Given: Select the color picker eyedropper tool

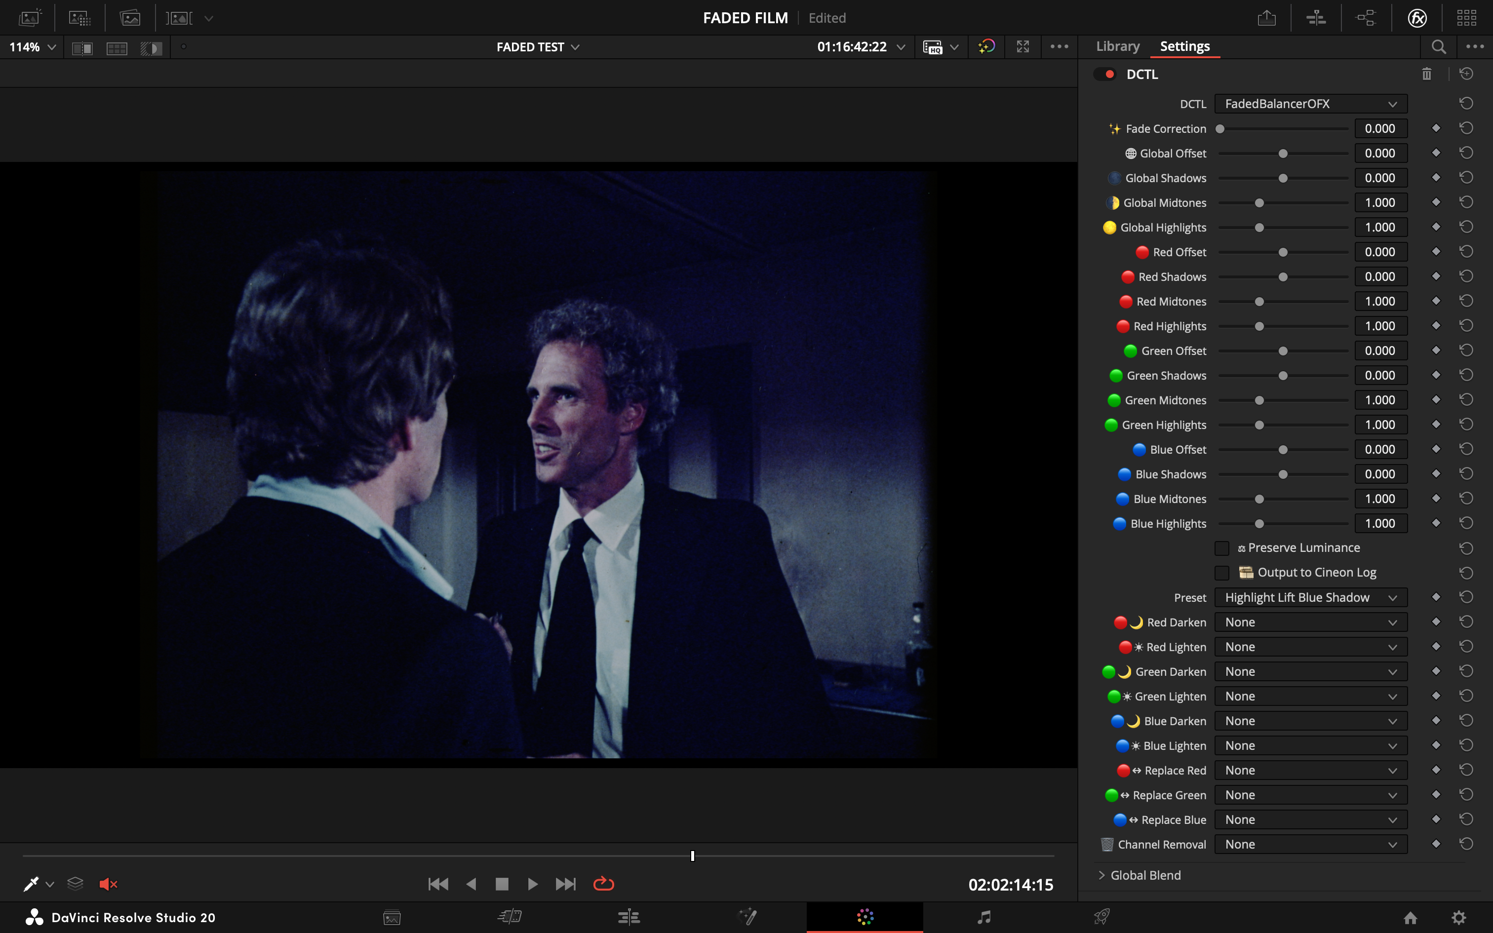Looking at the screenshot, I should point(31,884).
